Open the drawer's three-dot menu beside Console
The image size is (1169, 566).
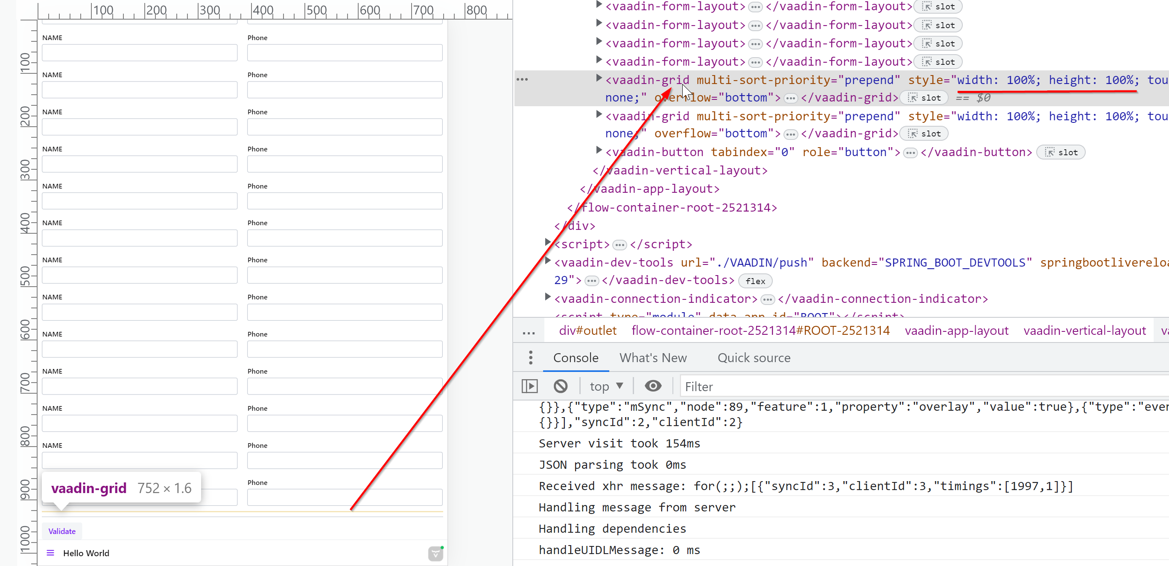coord(531,358)
